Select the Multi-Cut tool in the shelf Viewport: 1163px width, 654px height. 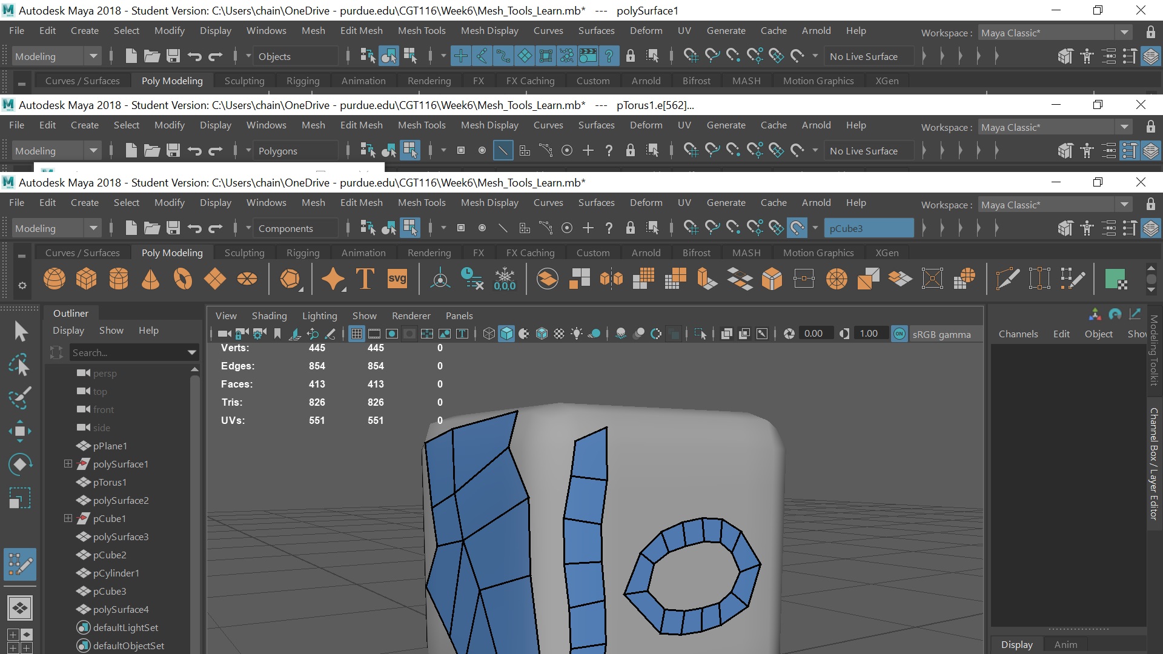click(1007, 279)
